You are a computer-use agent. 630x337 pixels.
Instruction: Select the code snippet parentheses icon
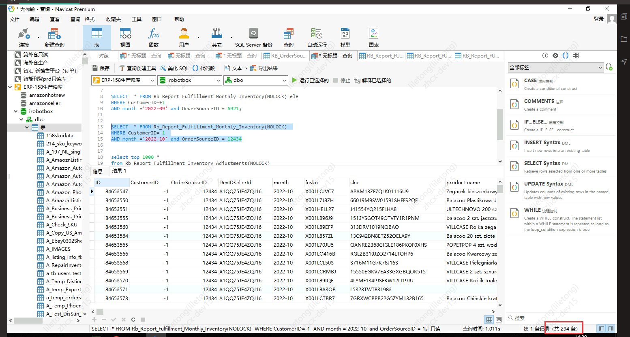tap(566, 55)
